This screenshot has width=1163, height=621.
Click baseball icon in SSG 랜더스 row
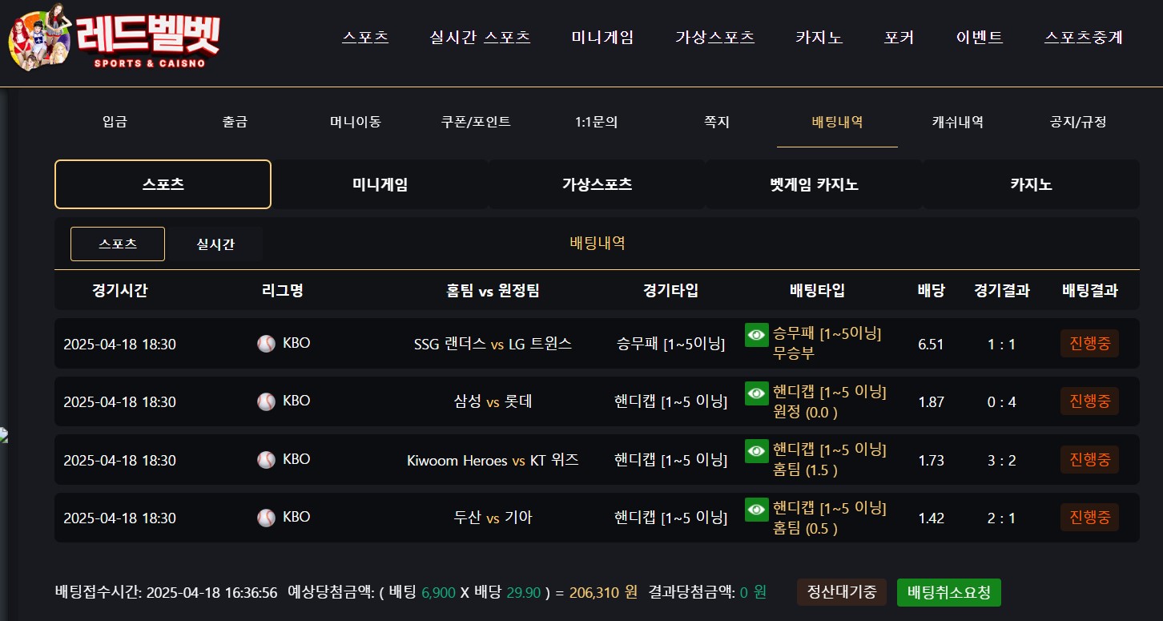click(266, 344)
